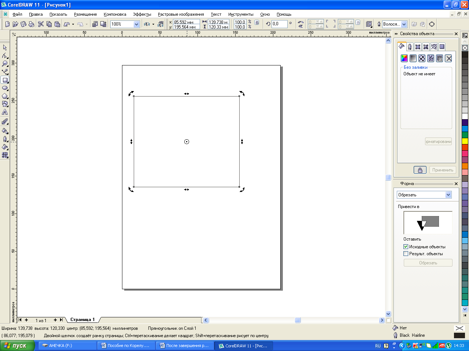This screenshot has width=469, height=351.
Task: Click the rotation angle input field
Action: [x=280, y=24]
